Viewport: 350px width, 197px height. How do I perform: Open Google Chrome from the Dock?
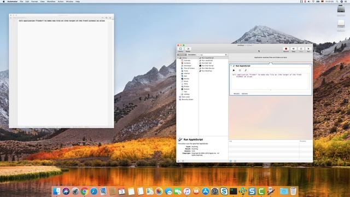pos(84,191)
